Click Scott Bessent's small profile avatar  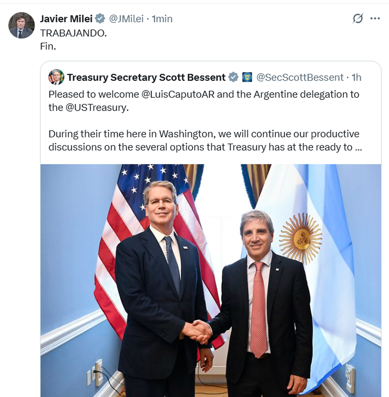point(56,77)
